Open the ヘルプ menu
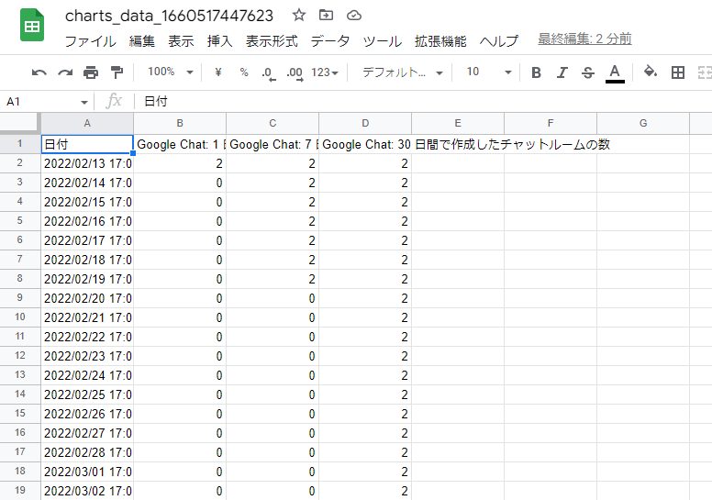The image size is (712, 500). [x=498, y=41]
